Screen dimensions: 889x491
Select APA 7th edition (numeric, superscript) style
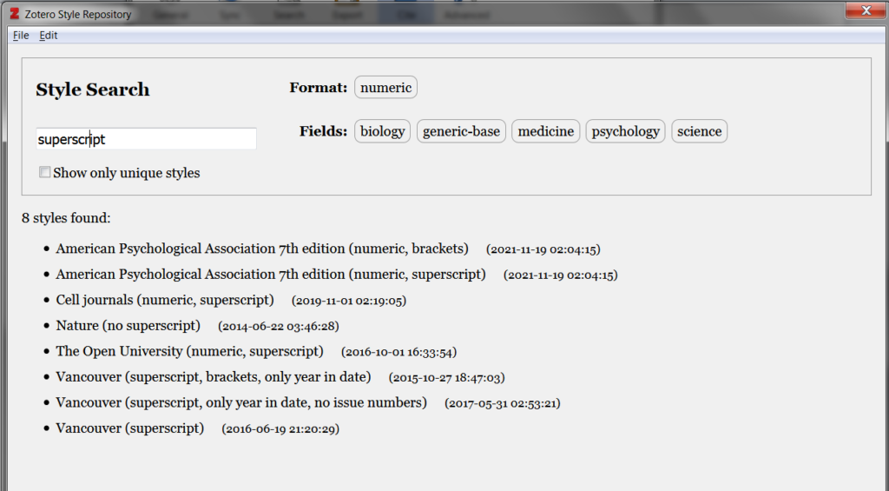click(270, 275)
